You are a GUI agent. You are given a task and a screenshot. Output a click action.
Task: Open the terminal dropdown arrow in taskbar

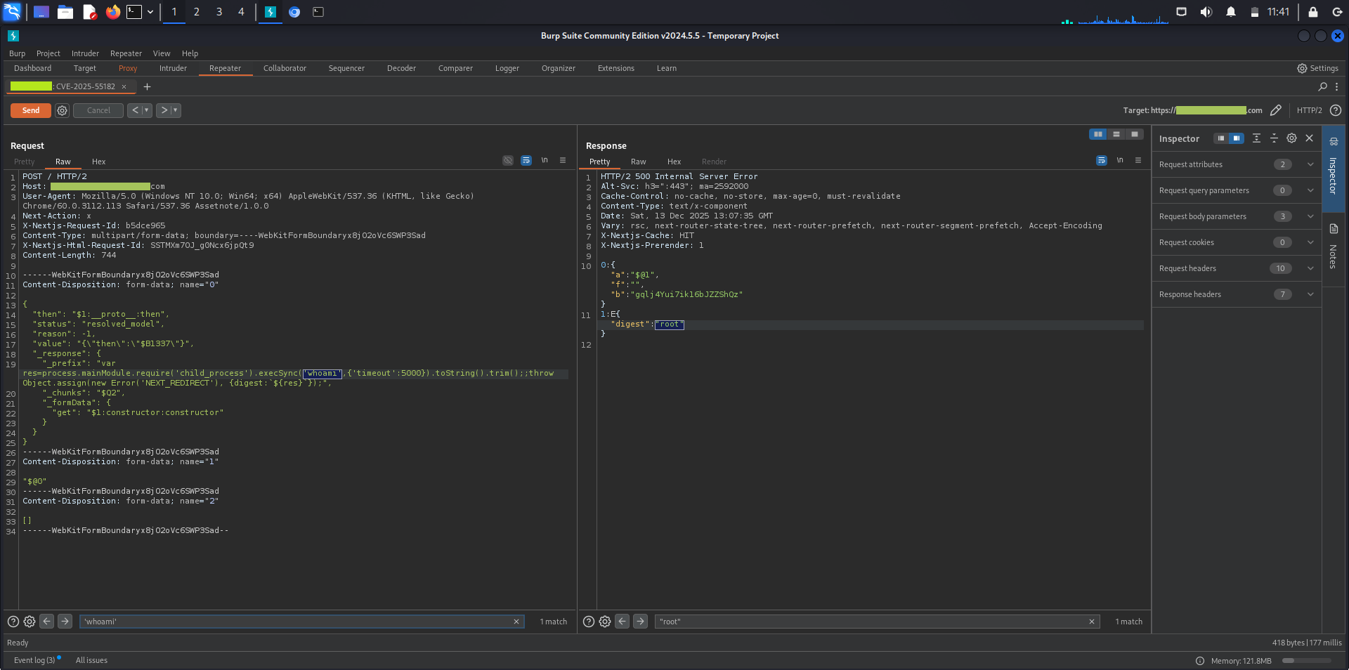click(150, 12)
